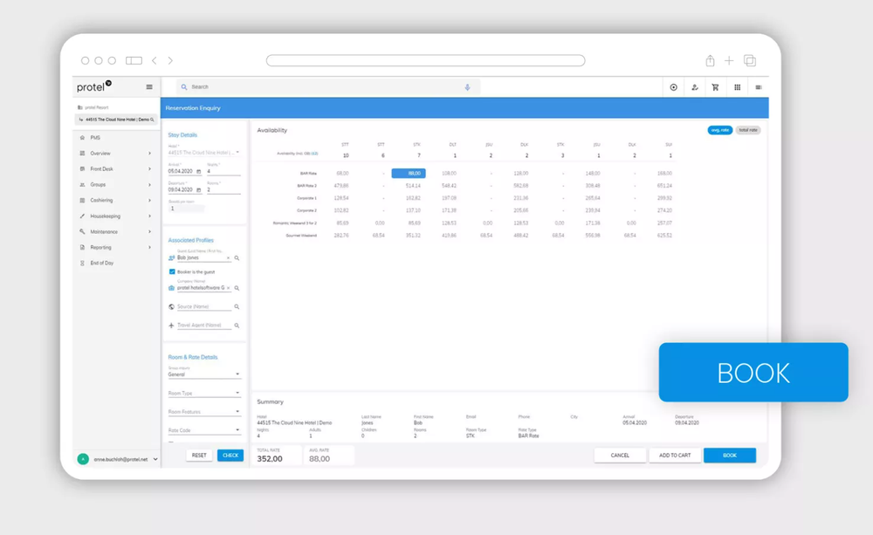Click the BOOK button in bottom bar
The width and height of the screenshot is (873, 535).
[x=730, y=456]
